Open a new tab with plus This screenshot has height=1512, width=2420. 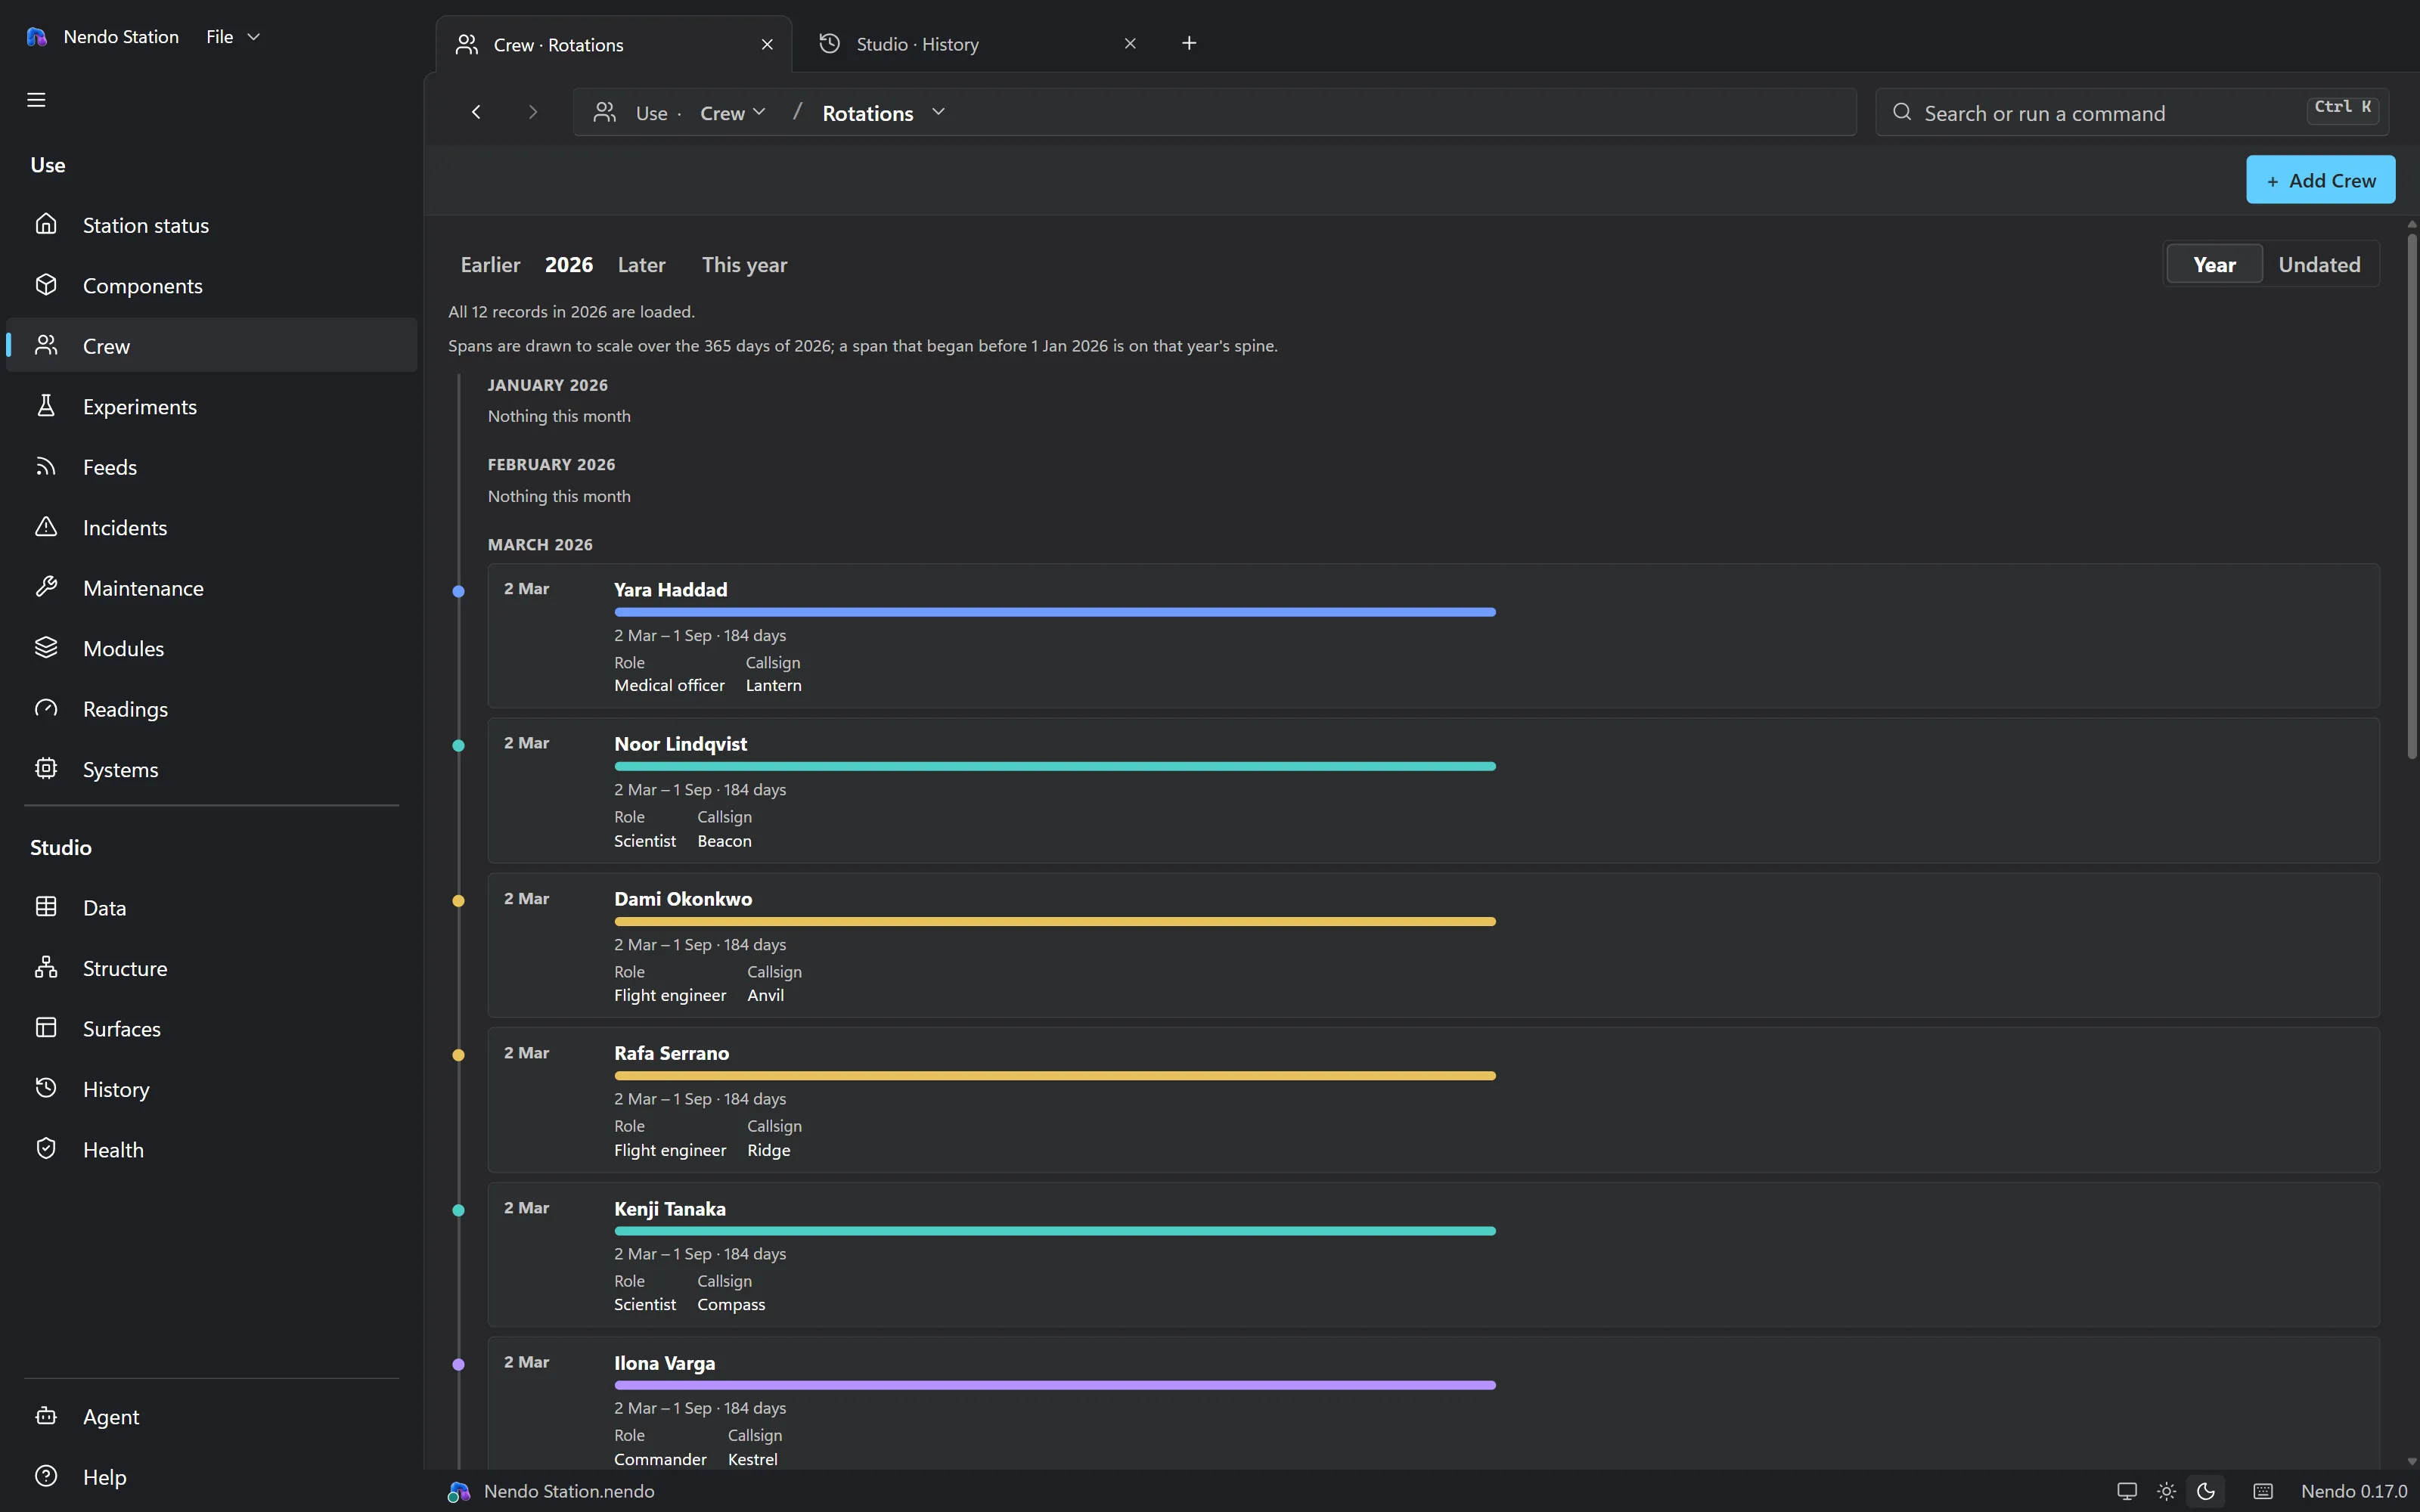(1189, 43)
